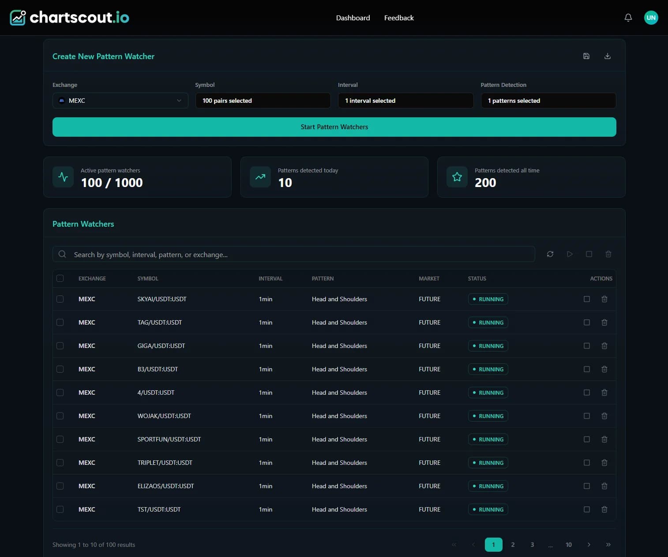Check the 4/USDT:USDT row checkbox
The image size is (668, 557).
pyautogui.click(x=60, y=393)
